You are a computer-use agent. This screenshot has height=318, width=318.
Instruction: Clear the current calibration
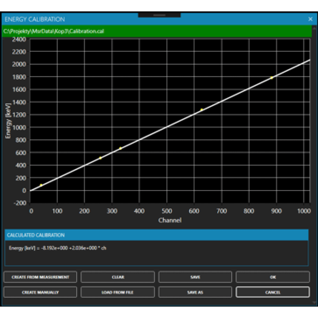click(x=118, y=277)
